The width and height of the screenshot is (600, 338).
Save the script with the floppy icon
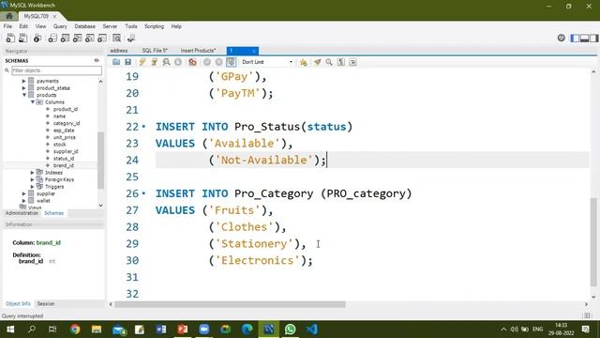[127, 62]
